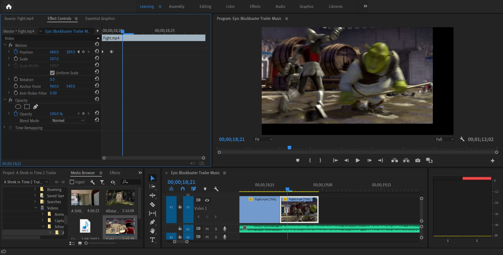The image size is (503, 255).
Task: Open the Essential Graphics tab
Action: [x=100, y=19]
